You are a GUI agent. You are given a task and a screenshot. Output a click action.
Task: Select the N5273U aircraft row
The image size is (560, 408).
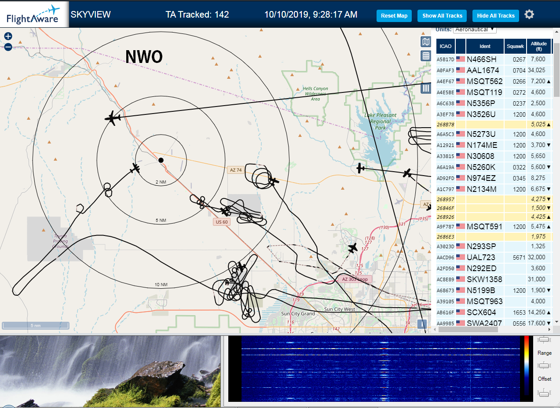coord(494,134)
